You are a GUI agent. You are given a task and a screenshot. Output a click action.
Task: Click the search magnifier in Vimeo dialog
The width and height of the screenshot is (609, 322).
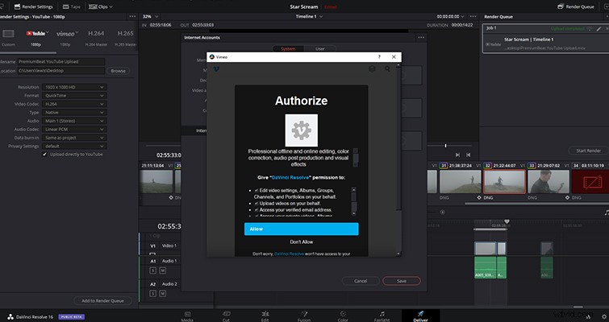pos(387,69)
